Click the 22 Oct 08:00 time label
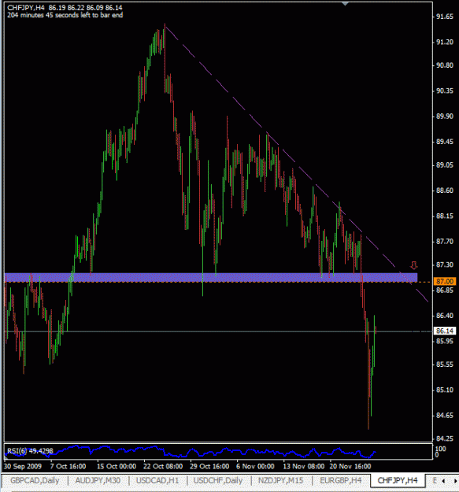 coord(163,466)
